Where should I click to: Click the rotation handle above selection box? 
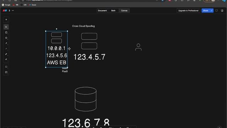coord(56,29)
